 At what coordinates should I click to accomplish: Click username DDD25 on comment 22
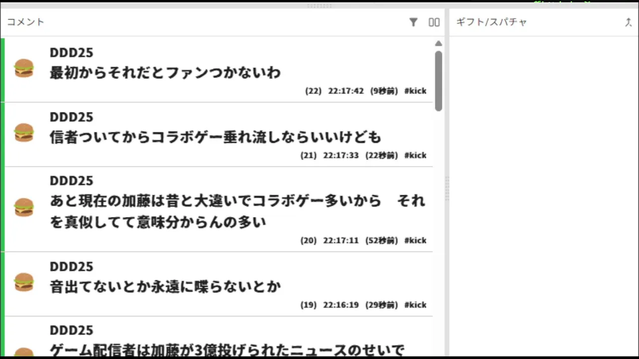(x=71, y=52)
